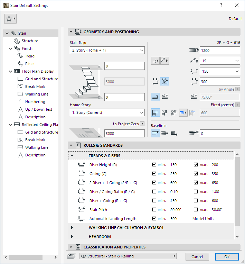245x264 pixels.
Task: Enable Stair Pitch min checkbox
Action: 154,209
